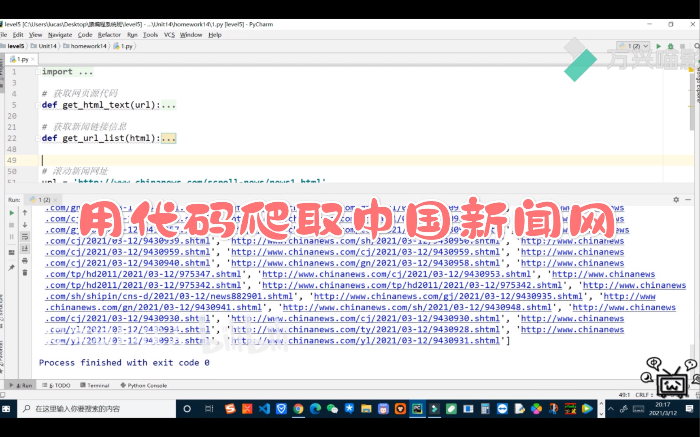The image size is (700, 437).
Task: Open Search Everywhere magnifier in toolbar
Action: coord(696,46)
